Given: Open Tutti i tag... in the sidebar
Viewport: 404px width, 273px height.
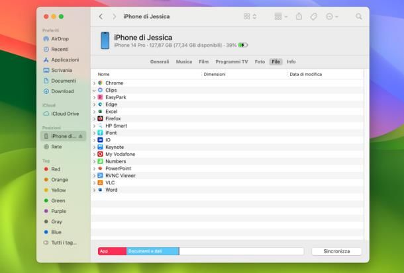Looking at the screenshot, I should (x=60, y=243).
